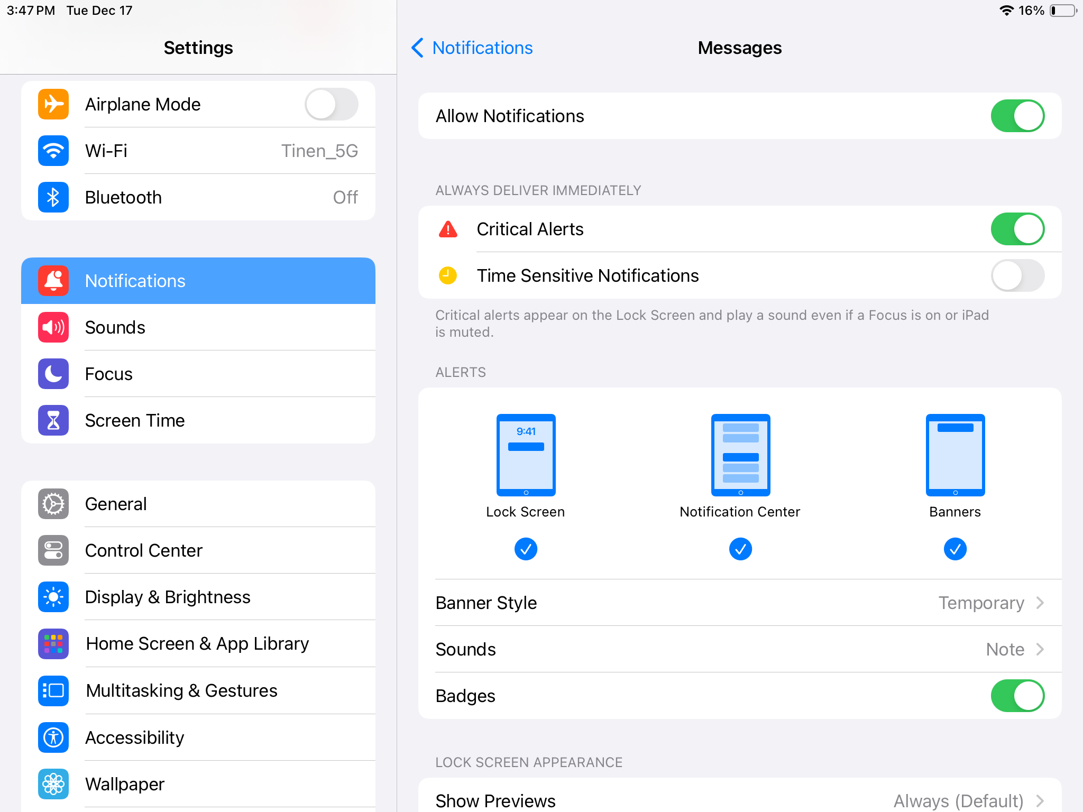Open Display & Brightness sun icon
The width and height of the screenshot is (1083, 812).
tap(53, 597)
